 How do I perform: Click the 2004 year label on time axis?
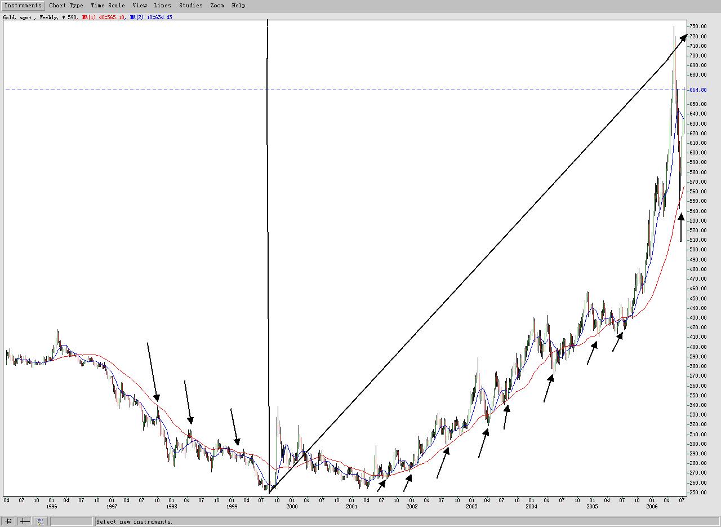532,506
